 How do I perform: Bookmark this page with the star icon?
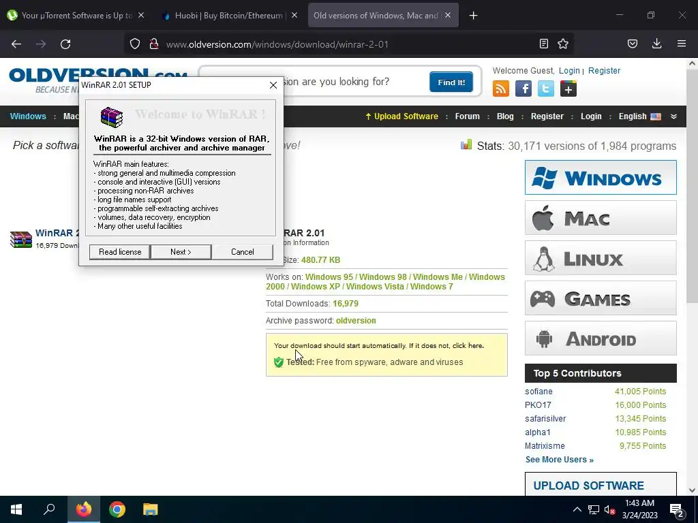pyautogui.click(x=563, y=44)
